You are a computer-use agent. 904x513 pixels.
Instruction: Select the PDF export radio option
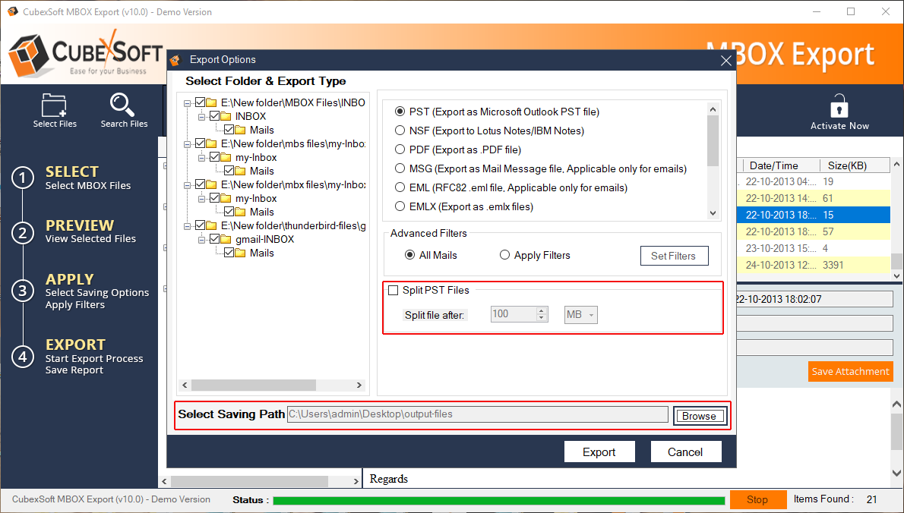tap(400, 149)
